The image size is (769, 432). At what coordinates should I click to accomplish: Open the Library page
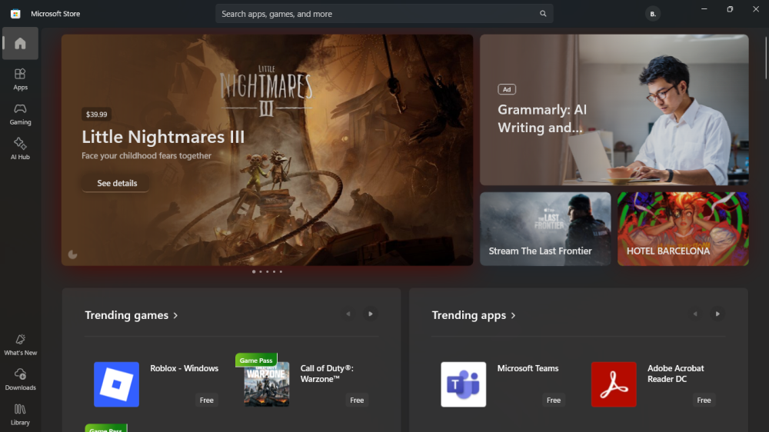pos(20,414)
